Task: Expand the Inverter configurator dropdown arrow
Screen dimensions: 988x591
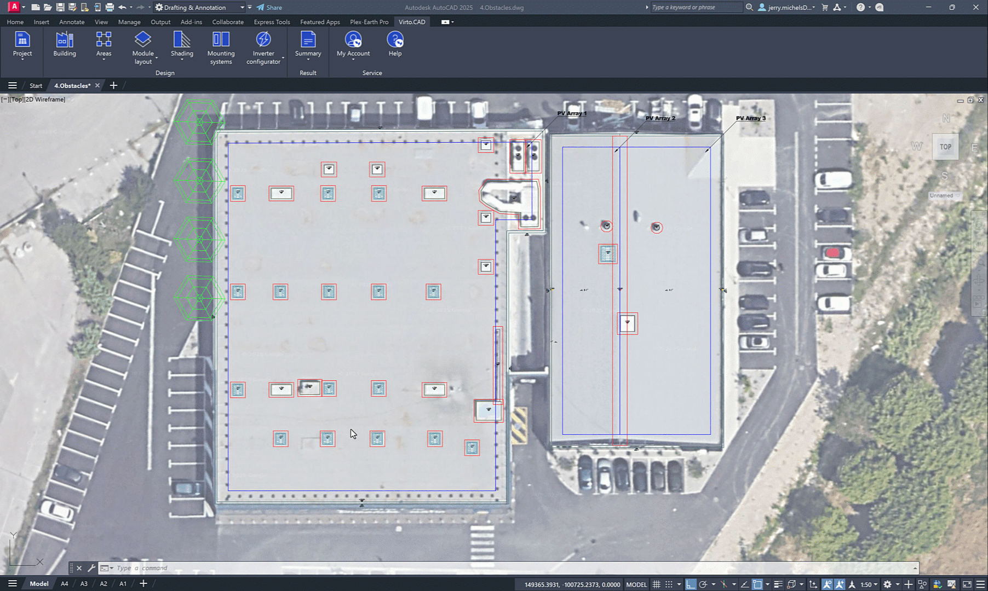Action: point(283,57)
